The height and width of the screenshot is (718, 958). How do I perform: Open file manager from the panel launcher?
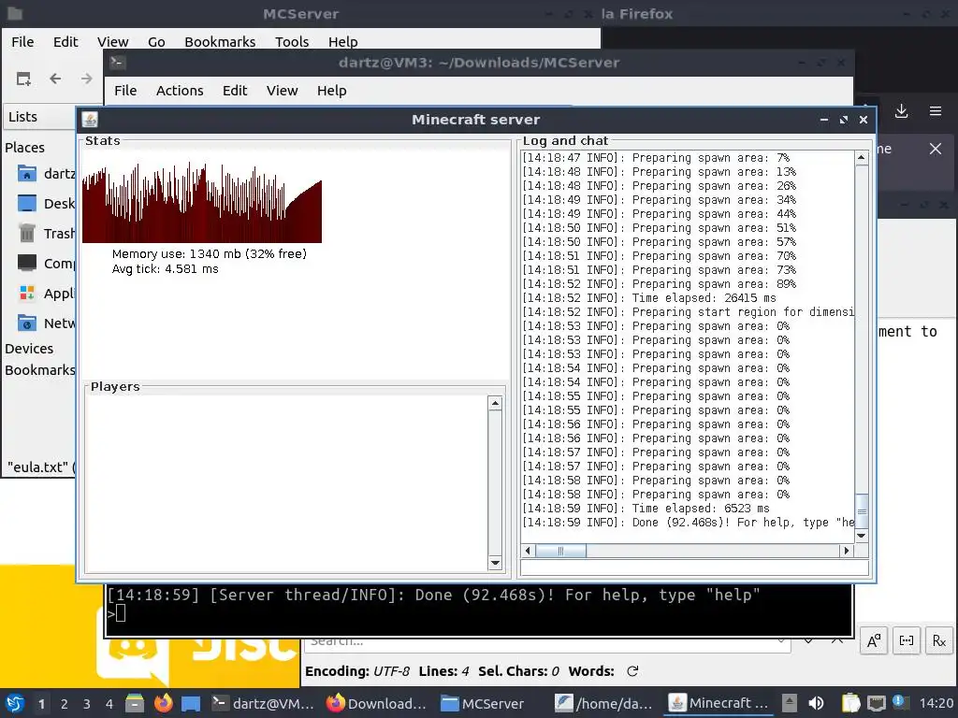(x=135, y=703)
